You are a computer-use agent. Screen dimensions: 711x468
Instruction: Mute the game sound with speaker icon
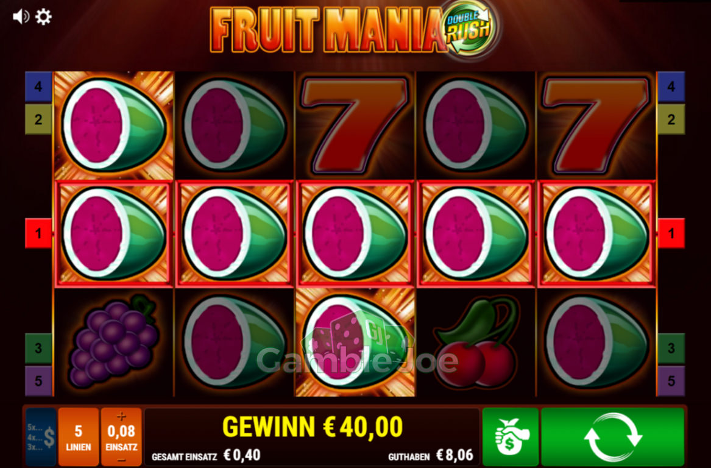(20, 17)
